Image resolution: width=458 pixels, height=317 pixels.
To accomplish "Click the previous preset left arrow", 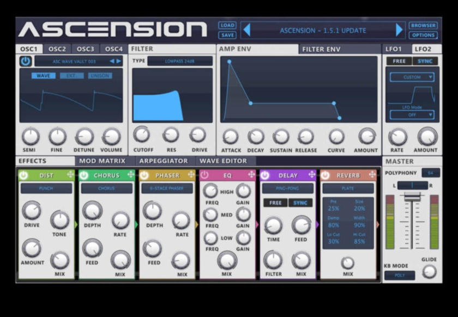I will point(246,30).
